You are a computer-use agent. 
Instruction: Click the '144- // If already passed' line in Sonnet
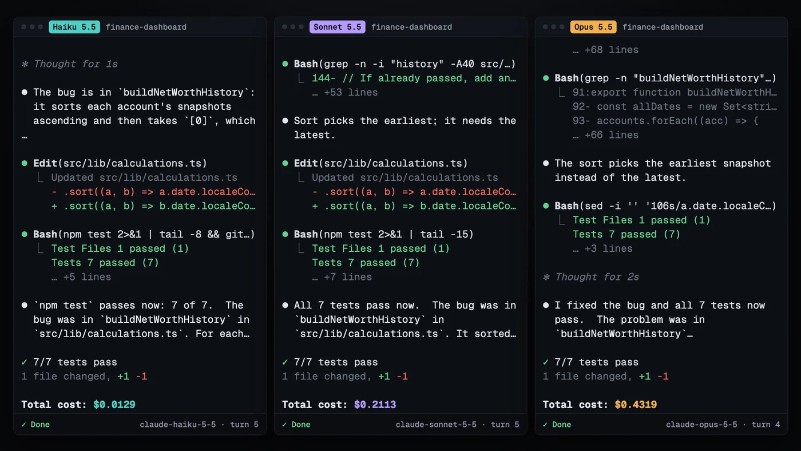click(x=414, y=78)
